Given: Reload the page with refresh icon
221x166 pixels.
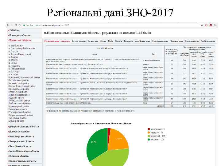Looking at the screenshot, I should pos(16,25).
